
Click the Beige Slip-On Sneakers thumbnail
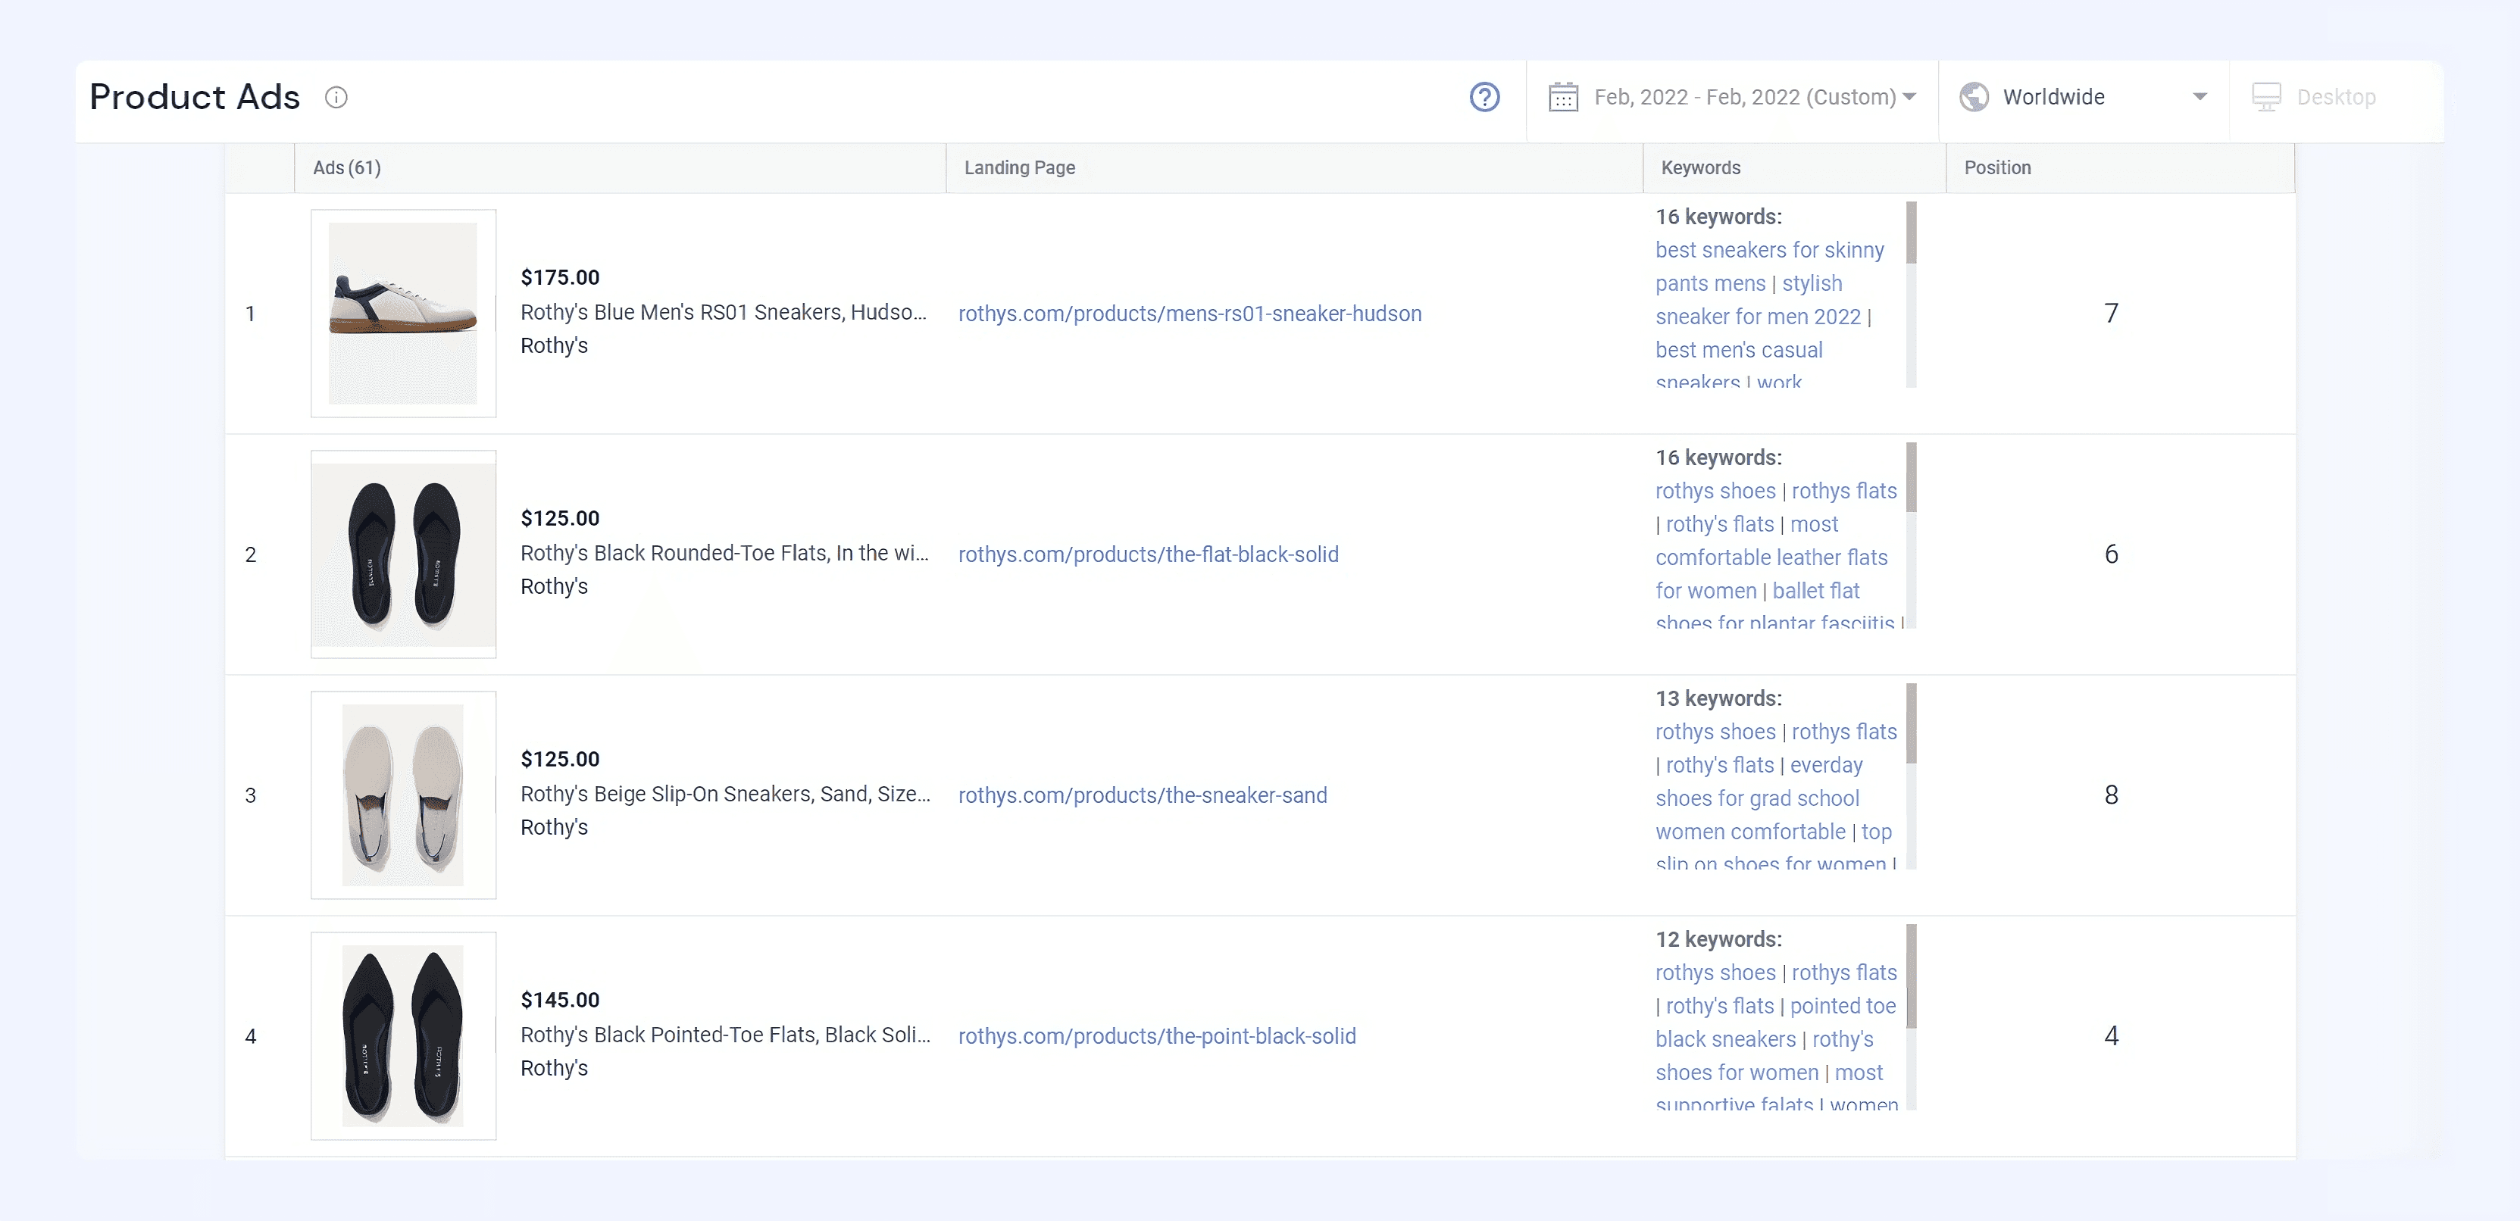point(403,795)
